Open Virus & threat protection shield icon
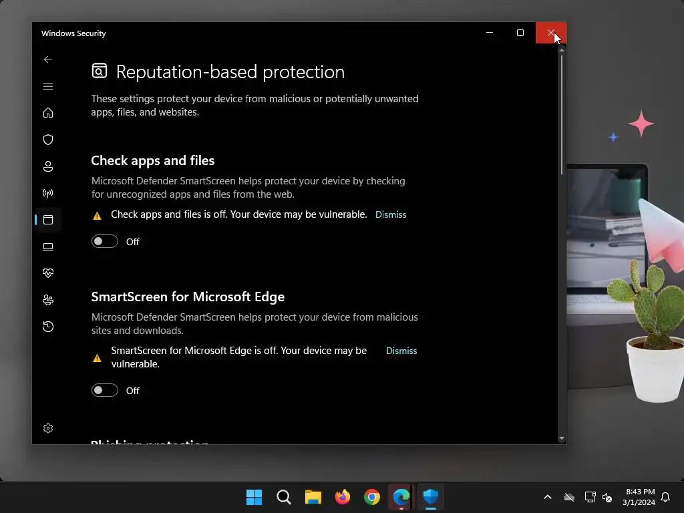 tap(48, 140)
